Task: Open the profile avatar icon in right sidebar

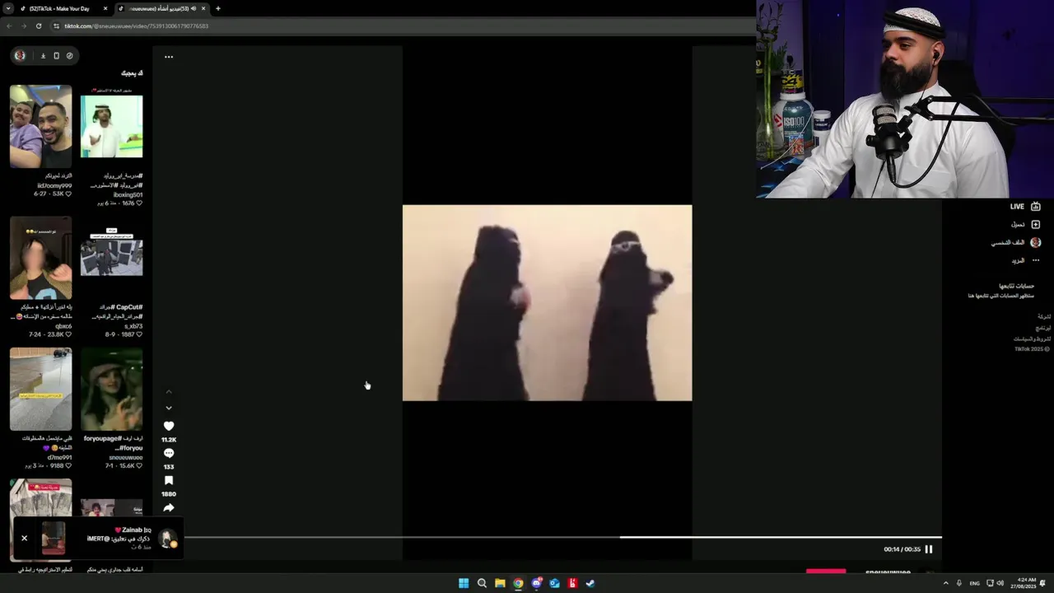Action: pyautogui.click(x=1036, y=242)
